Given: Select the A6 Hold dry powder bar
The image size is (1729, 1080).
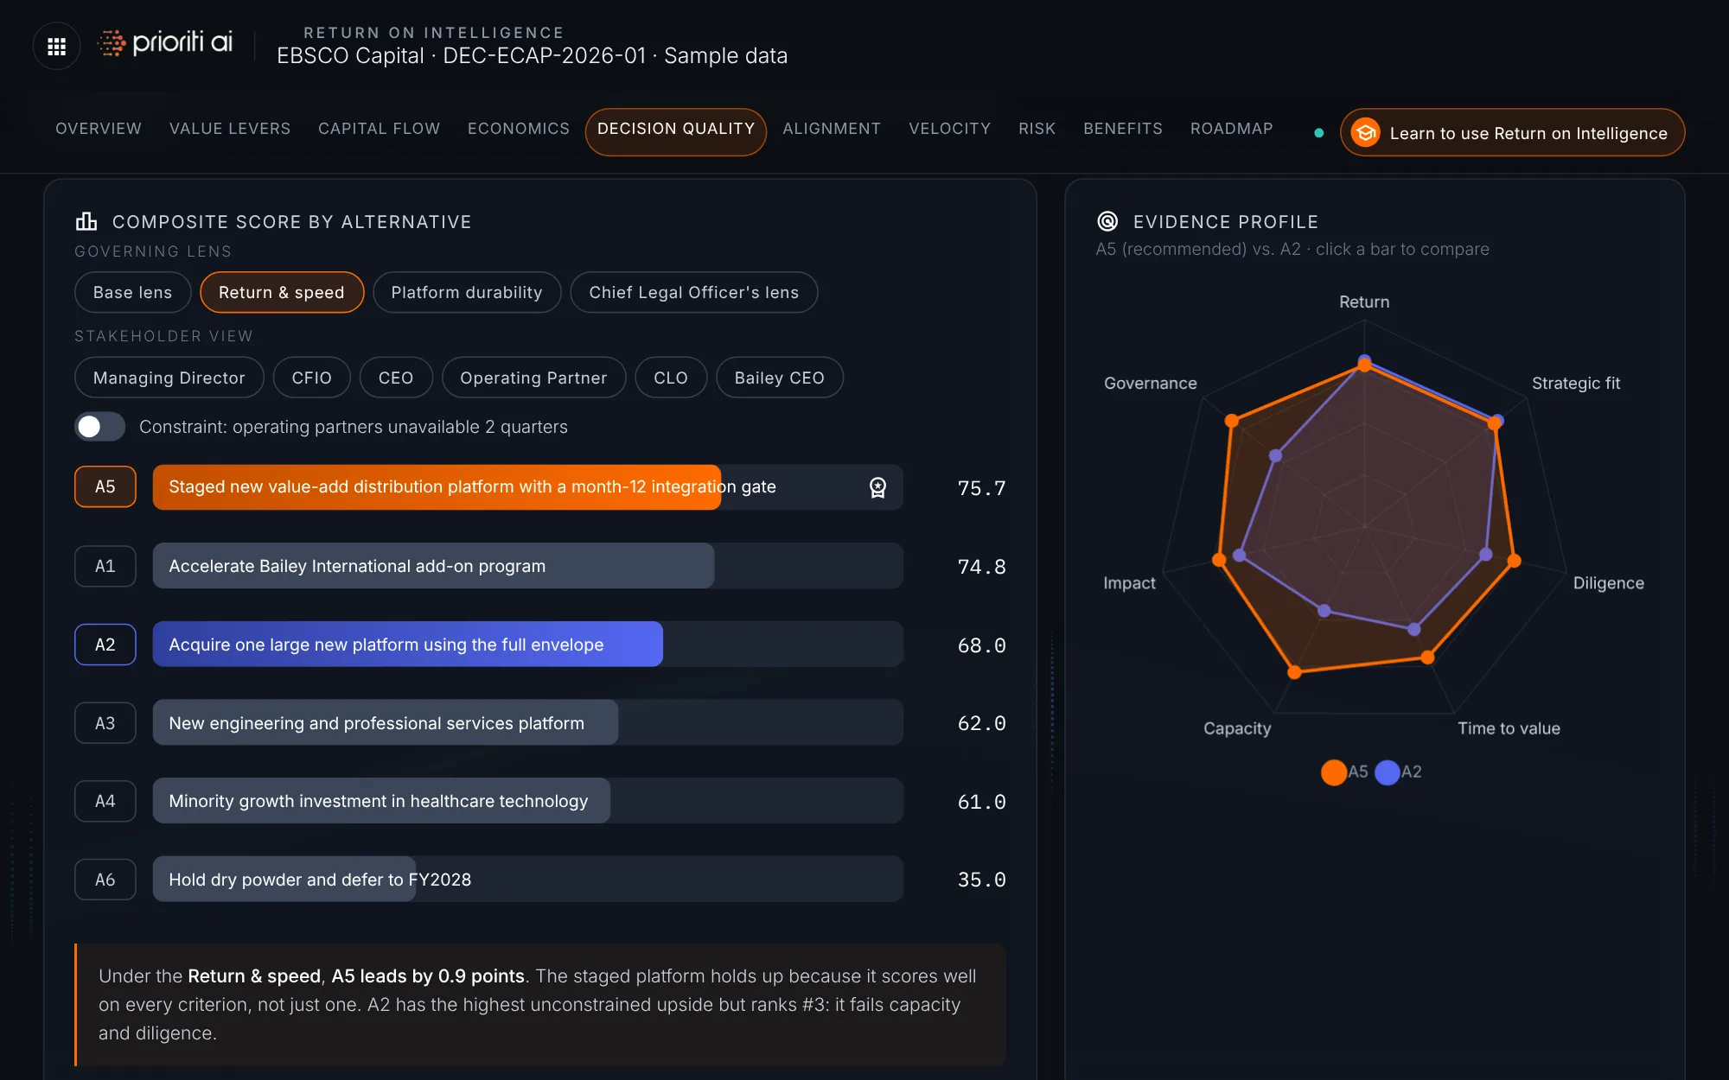Looking at the screenshot, I should [527, 880].
